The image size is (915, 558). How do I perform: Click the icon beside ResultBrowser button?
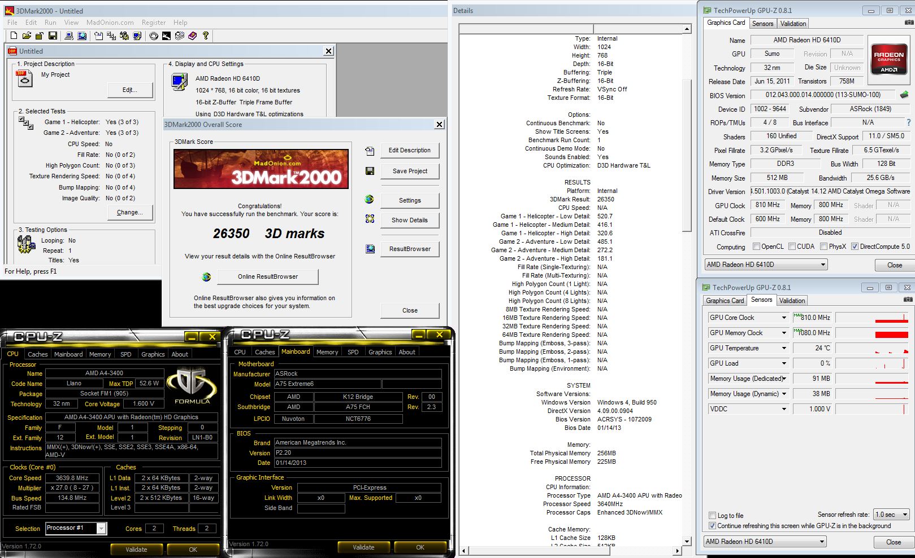coord(370,249)
